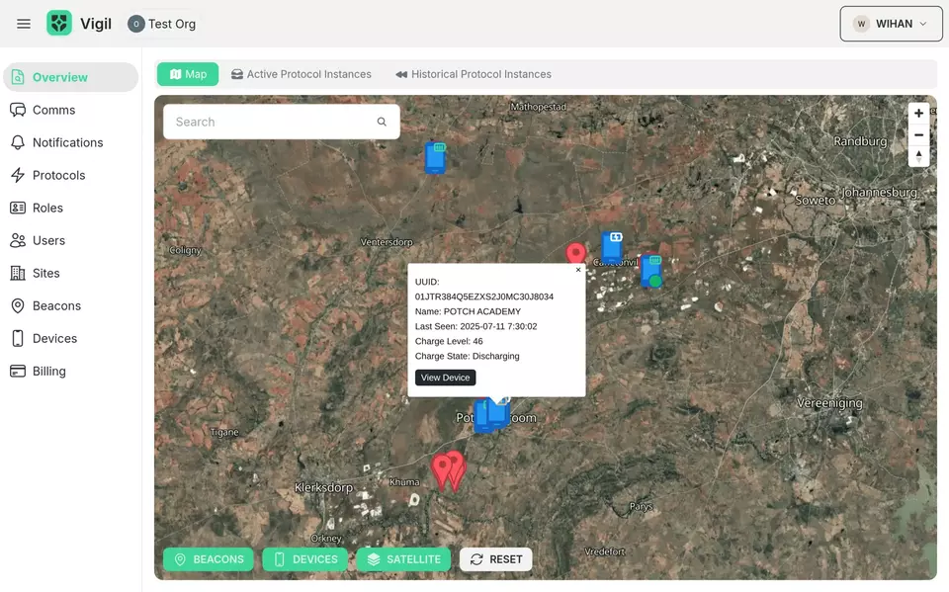This screenshot has width=949, height=592.
Task: Click the RESET map button
Action: pyautogui.click(x=495, y=559)
